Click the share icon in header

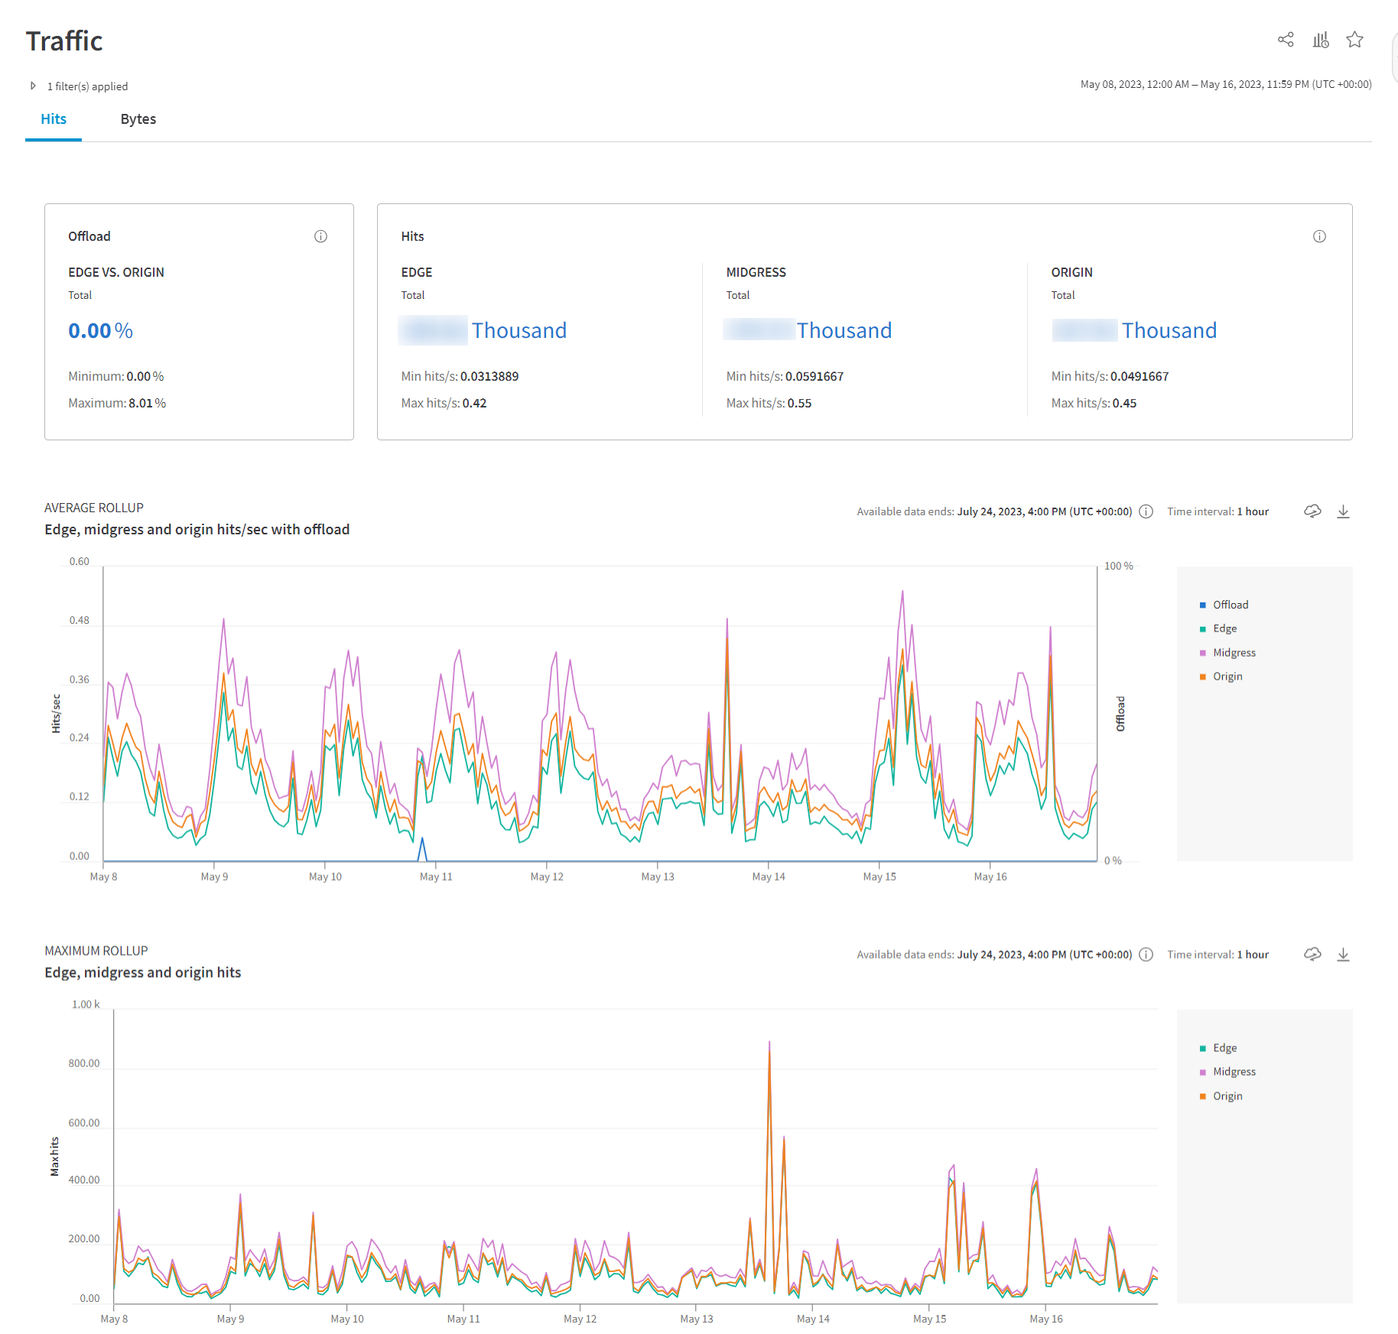pos(1286,40)
